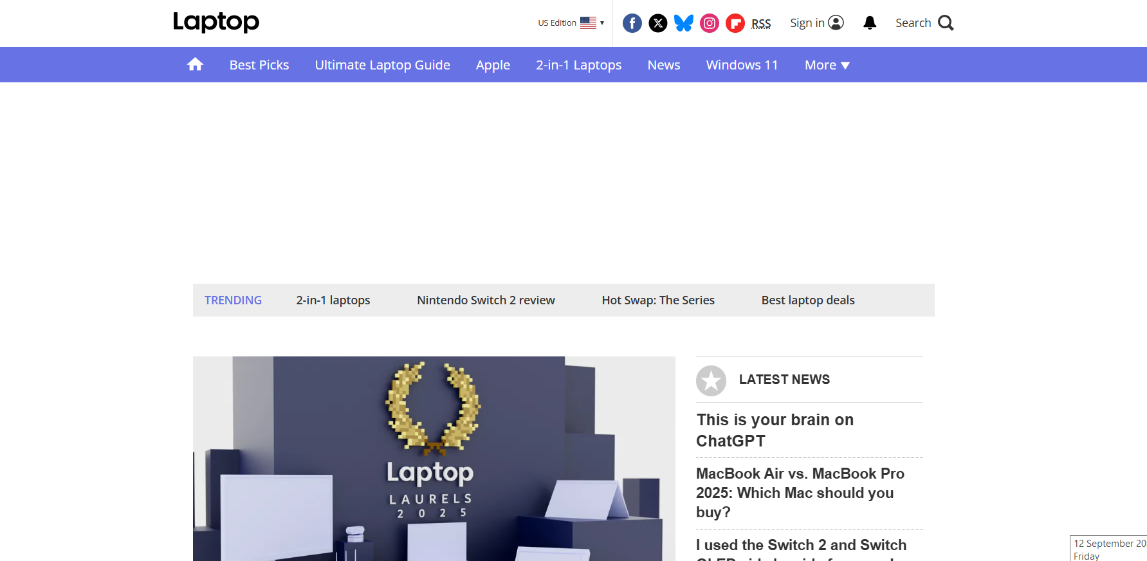Open the Flipboard social icon
Image resolution: width=1147 pixels, height=561 pixels.
point(735,23)
